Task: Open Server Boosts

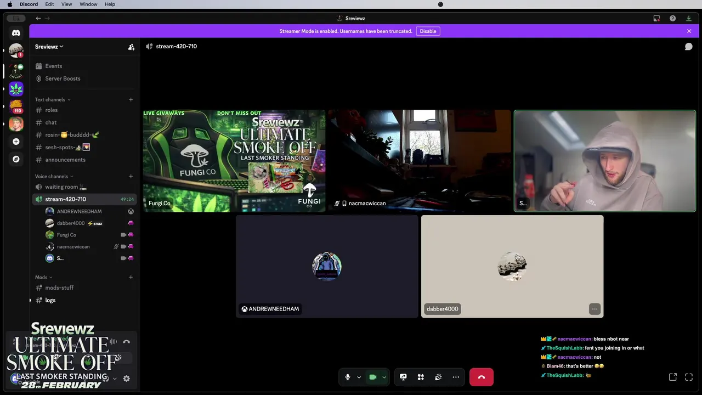Action: (x=85, y=78)
